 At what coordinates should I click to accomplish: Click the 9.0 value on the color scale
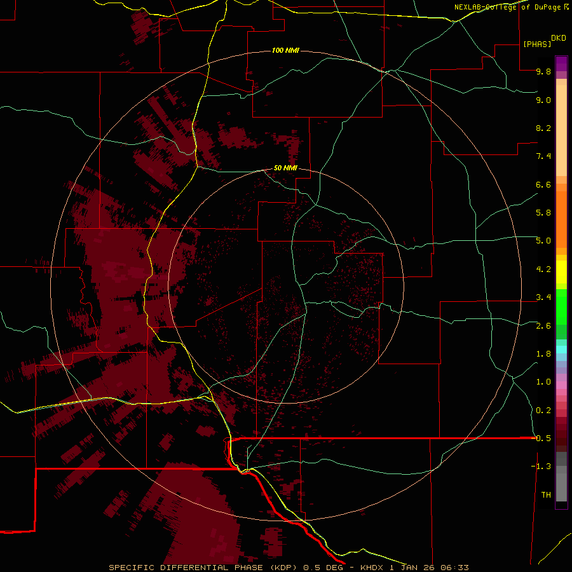pyautogui.click(x=543, y=100)
